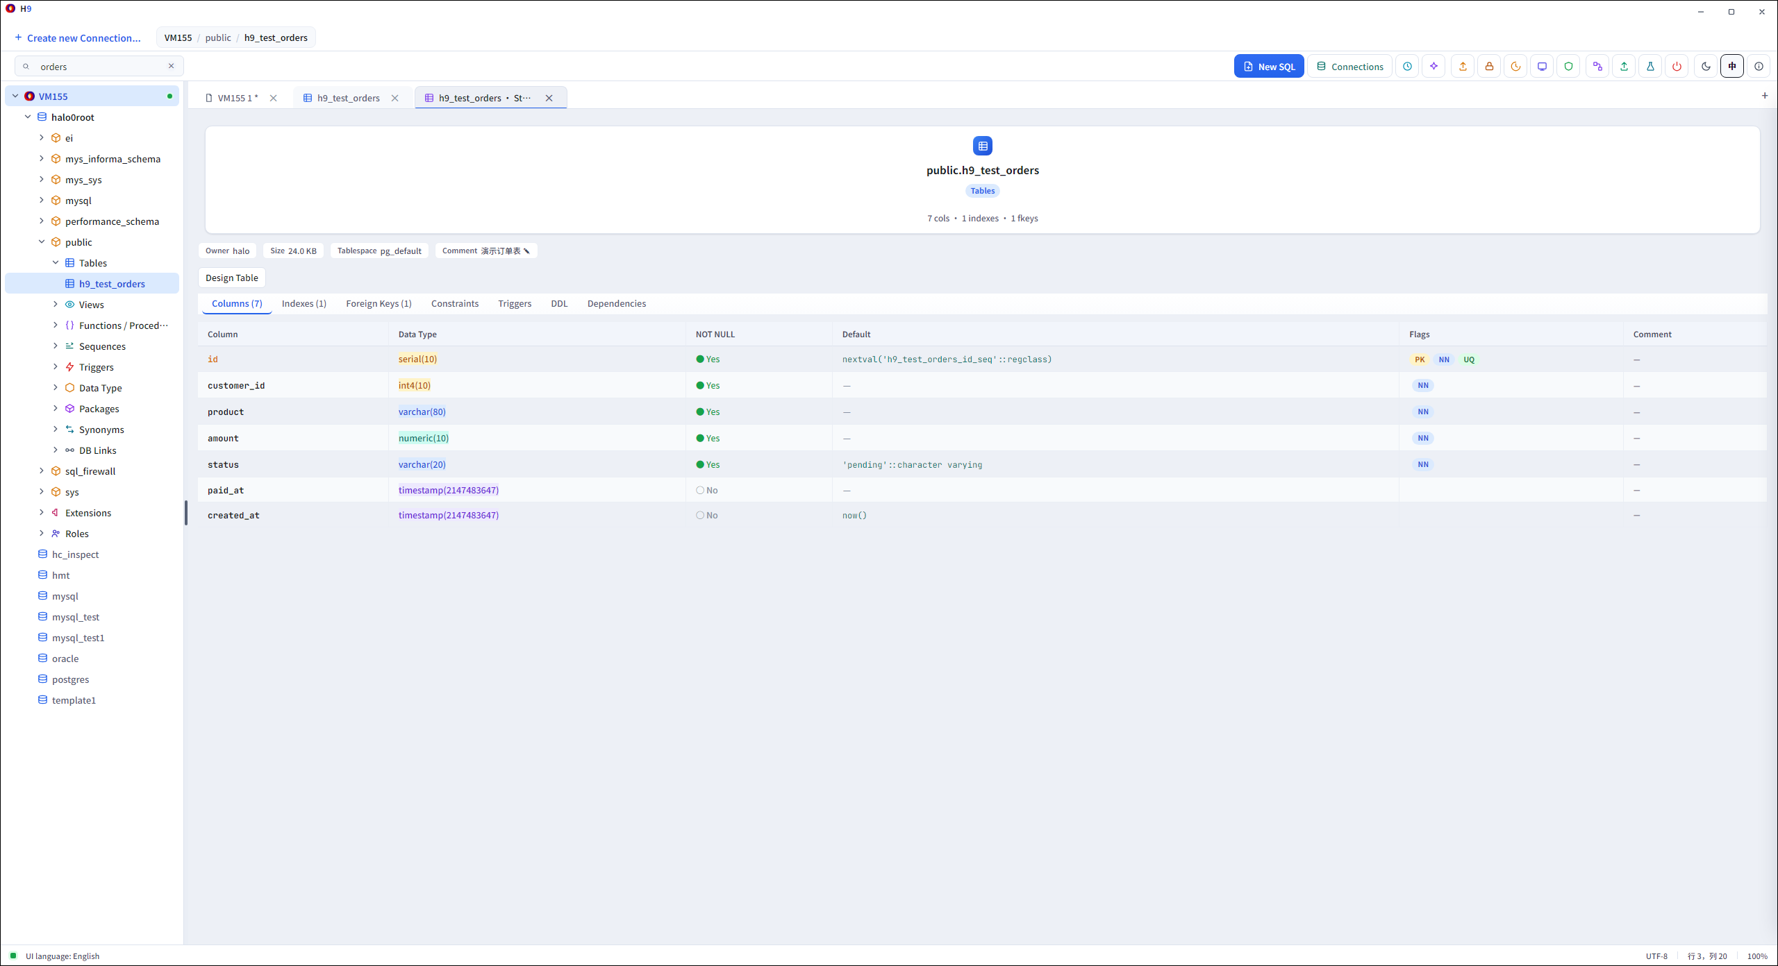Expand the Sequences folder
Image resolution: width=1778 pixels, height=966 pixels.
tap(56, 346)
